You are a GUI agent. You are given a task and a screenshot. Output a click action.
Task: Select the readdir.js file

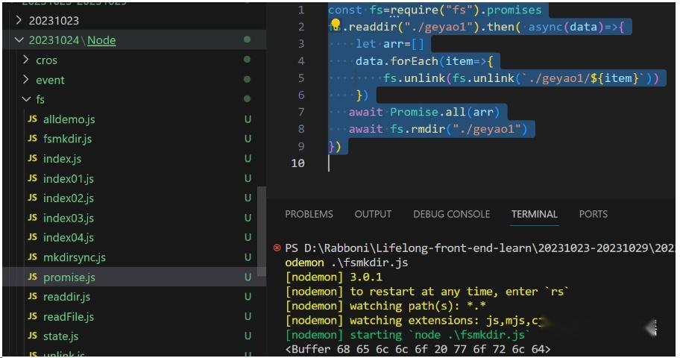click(x=66, y=297)
